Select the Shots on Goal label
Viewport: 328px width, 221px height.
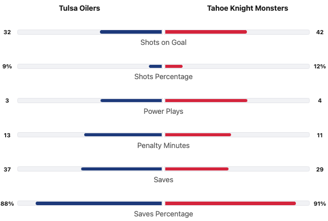pos(163,42)
